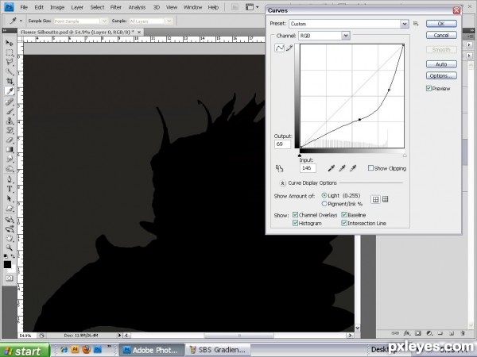Image resolution: width=477 pixels, height=357 pixels.
Task: Open the tool preset picker arrow
Action: pos(21,21)
